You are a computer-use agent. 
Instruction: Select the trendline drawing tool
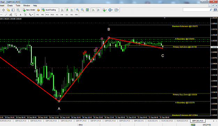(x=6, y=15)
